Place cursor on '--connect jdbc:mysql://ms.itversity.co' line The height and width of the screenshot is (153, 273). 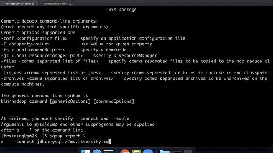click(56, 142)
